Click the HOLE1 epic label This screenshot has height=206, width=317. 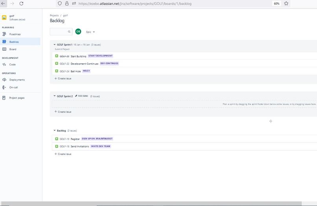pyautogui.click(x=86, y=71)
